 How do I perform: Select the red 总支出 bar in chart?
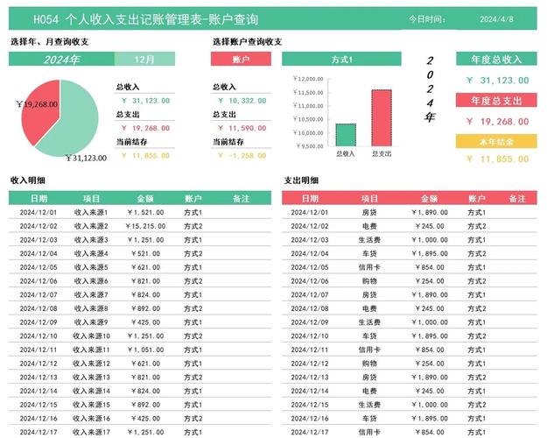382,117
